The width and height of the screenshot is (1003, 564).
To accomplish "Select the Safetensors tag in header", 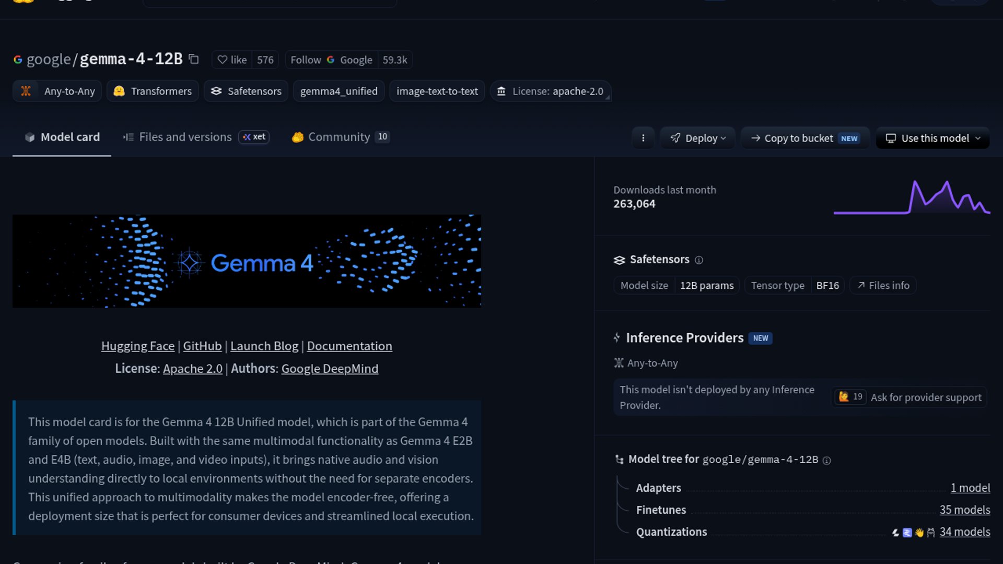I will click(246, 91).
